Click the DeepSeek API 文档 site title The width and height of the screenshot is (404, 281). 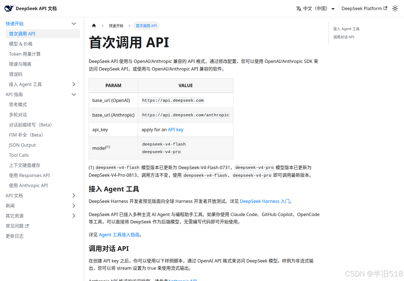[x=36, y=8]
